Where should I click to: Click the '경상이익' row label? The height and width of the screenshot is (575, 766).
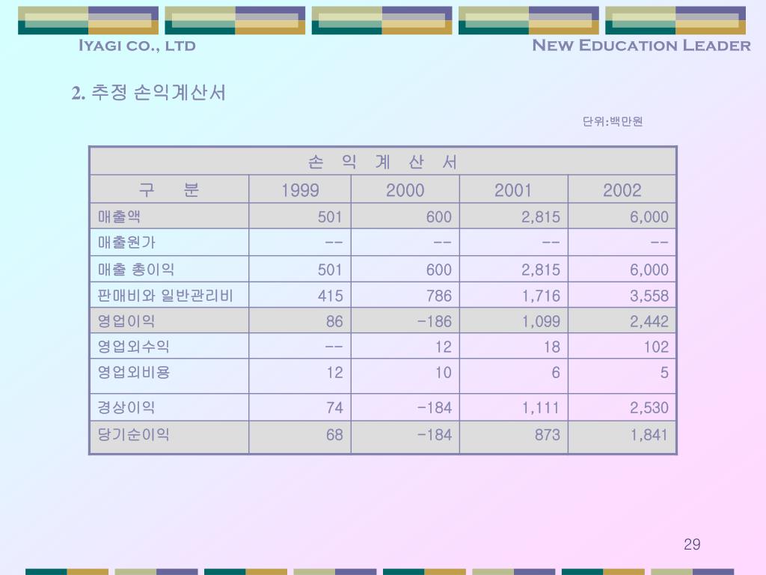click(126, 407)
